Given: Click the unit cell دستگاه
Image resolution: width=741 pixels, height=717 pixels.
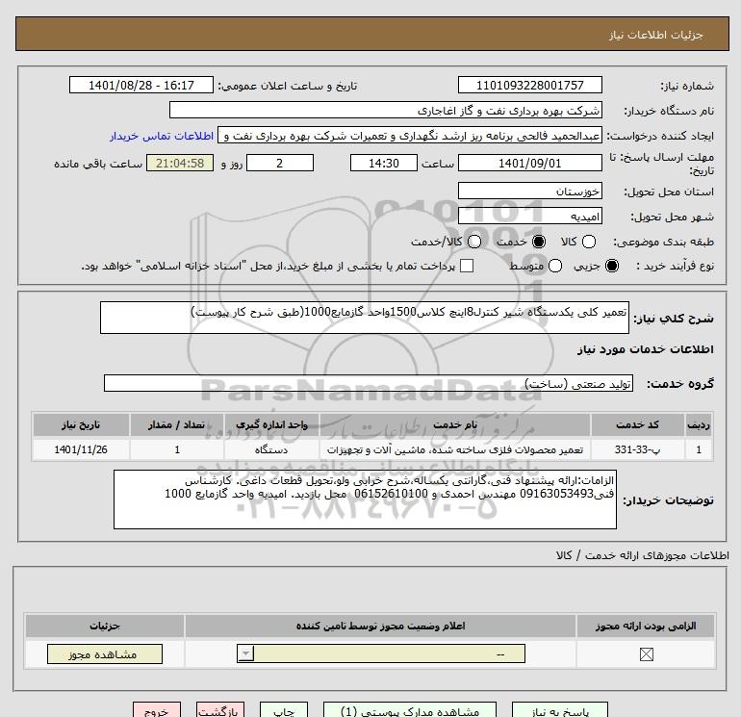Looking at the screenshot, I should pyautogui.click(x=271, y=450).
